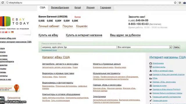Viewport: 186px width, 104px height.
Task: Open the Видеокамеры subcategory link
Action: pyautogui.click(x=48, y=86)
